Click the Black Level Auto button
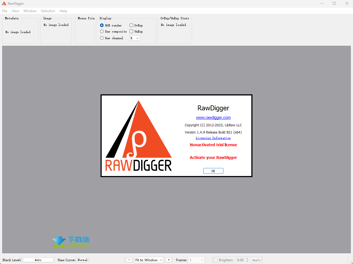The width and height of the screenshot is (353, 264). [38, 260]
